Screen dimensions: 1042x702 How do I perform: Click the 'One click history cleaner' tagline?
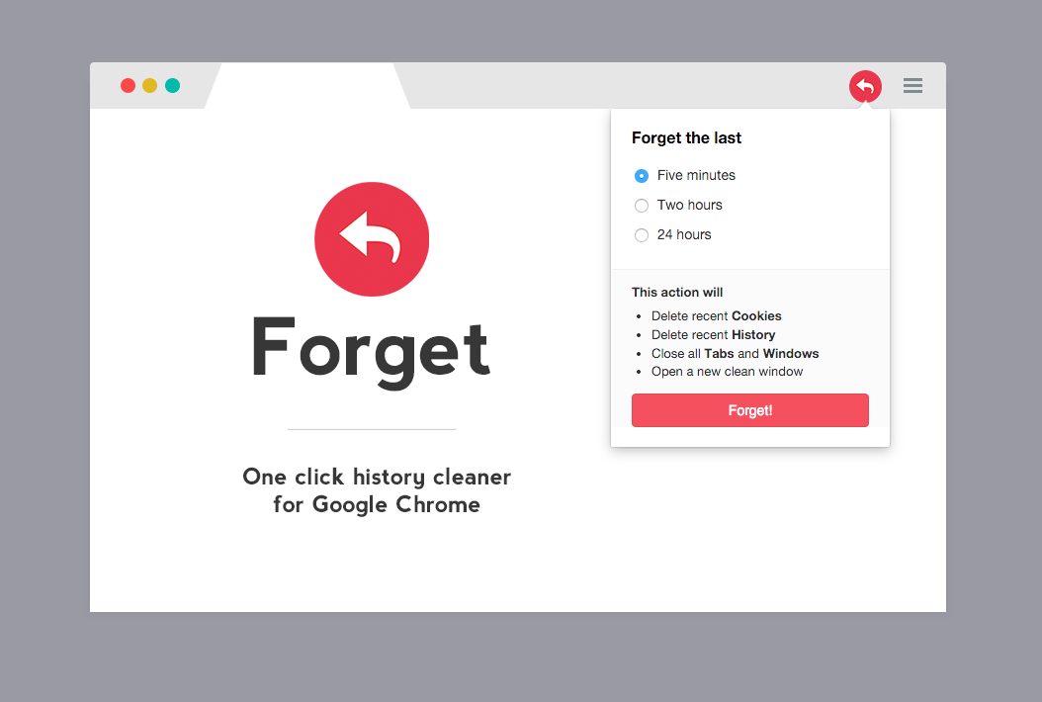click(377, 477)
